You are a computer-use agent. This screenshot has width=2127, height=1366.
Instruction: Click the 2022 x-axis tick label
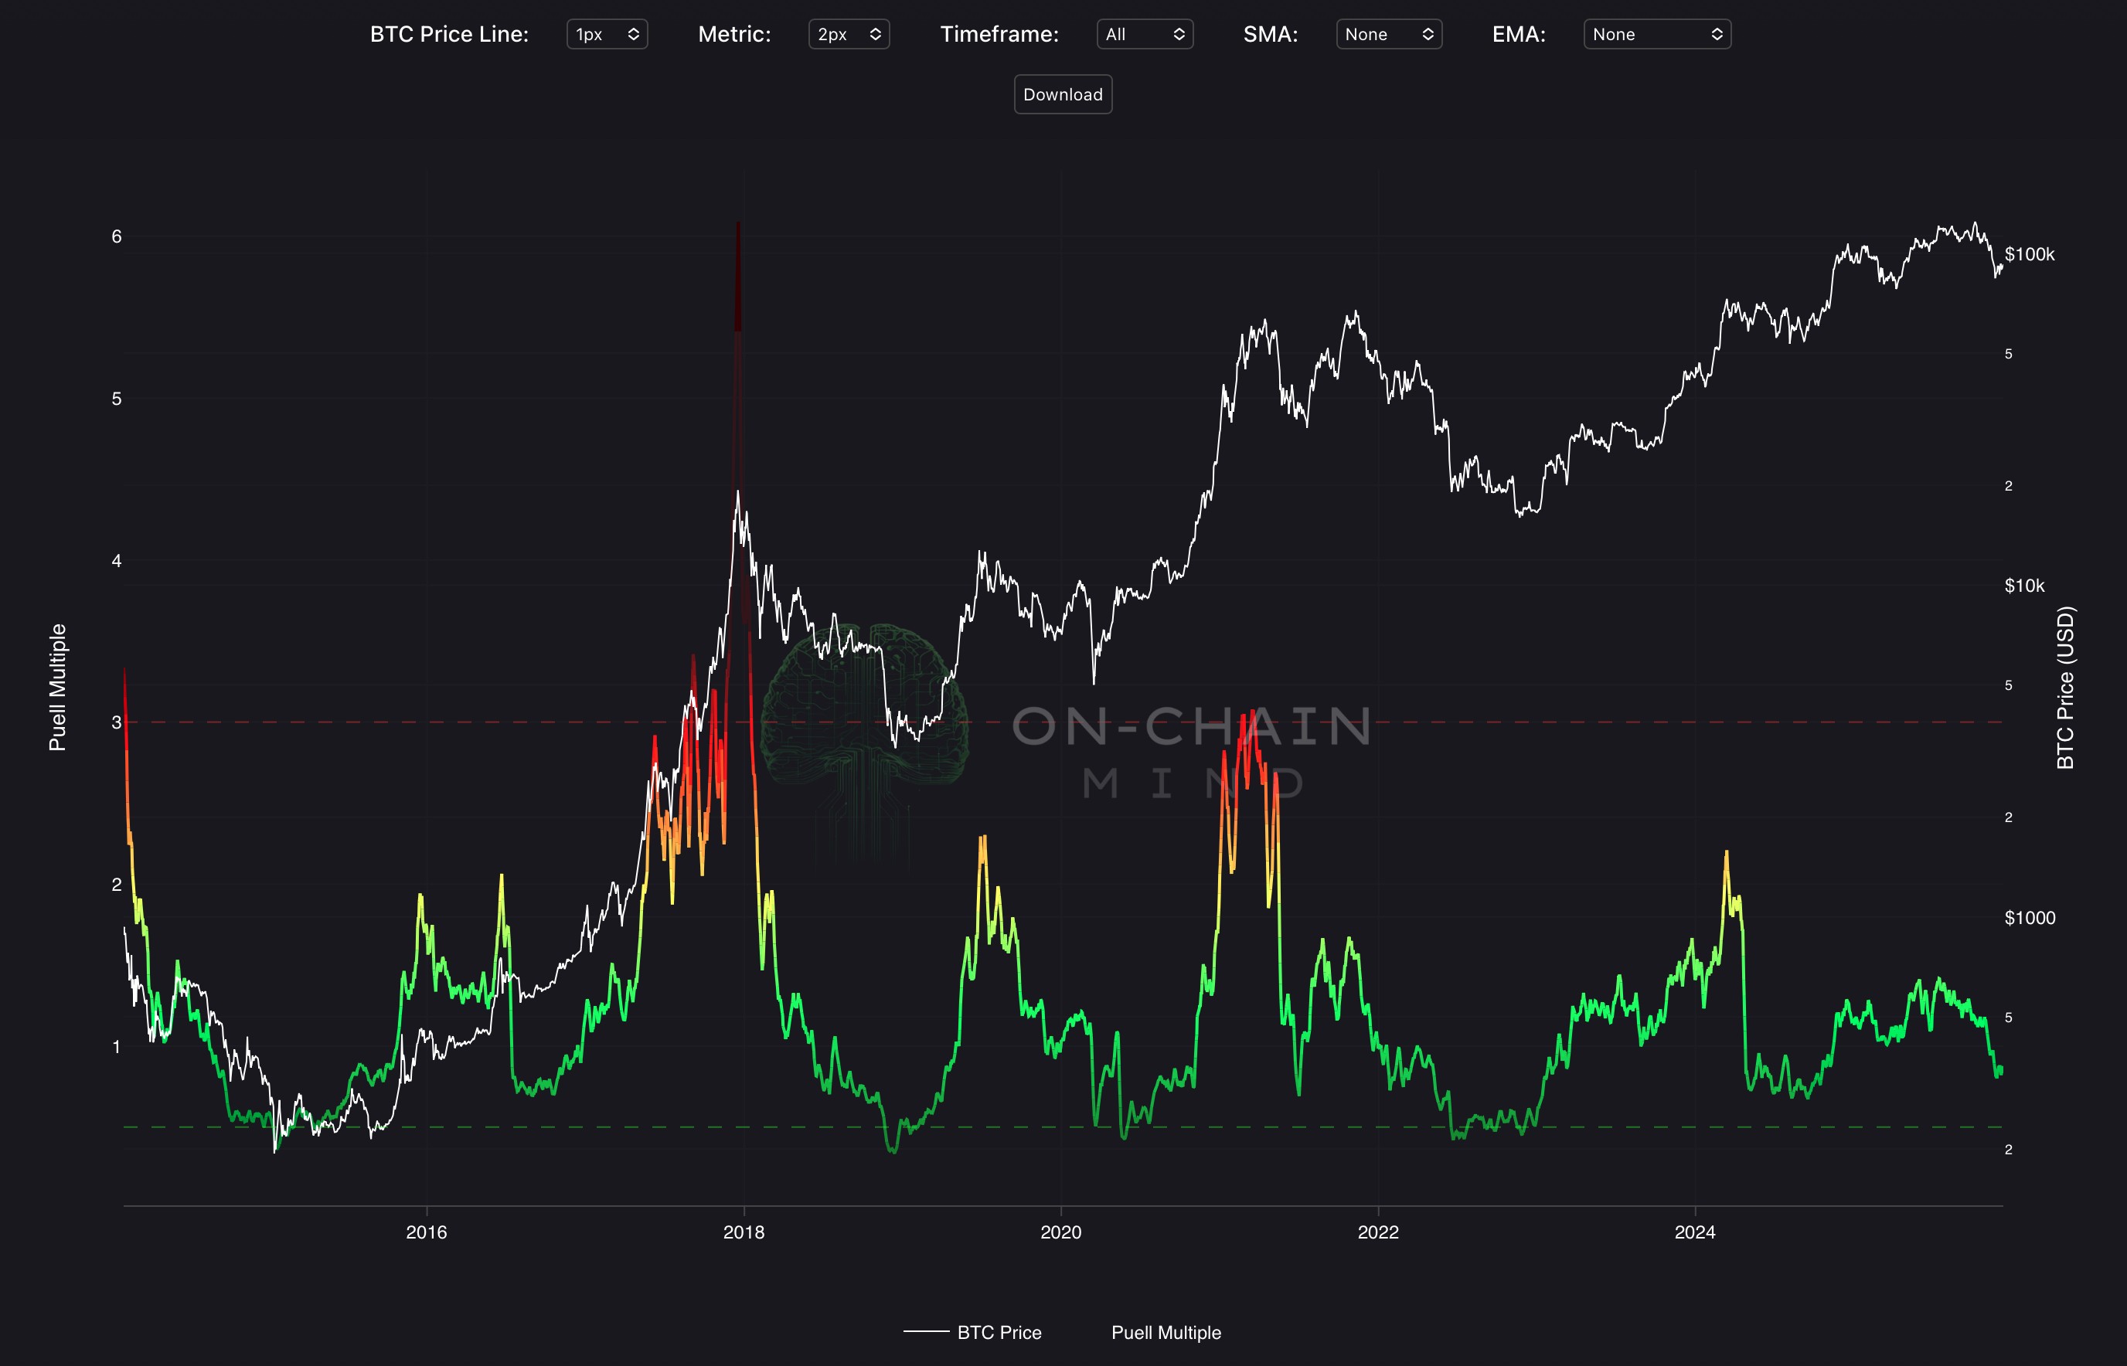(x=1377, y=1232)
